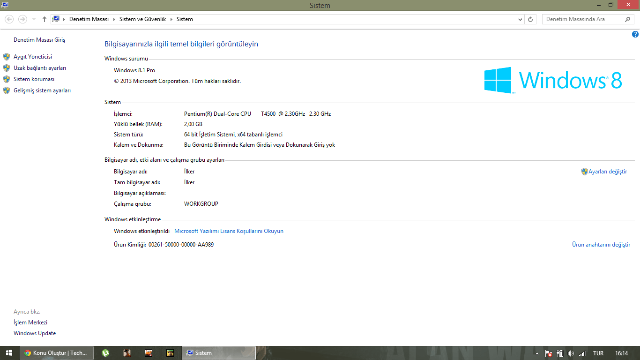Go up one level with Up arrow
Screen dimensions: 640x360
coord(45,19)
